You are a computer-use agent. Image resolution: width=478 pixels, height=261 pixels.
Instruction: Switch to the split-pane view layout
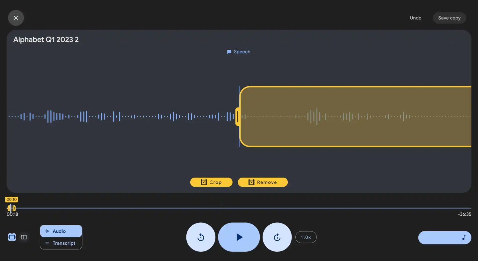pos(24,237)
